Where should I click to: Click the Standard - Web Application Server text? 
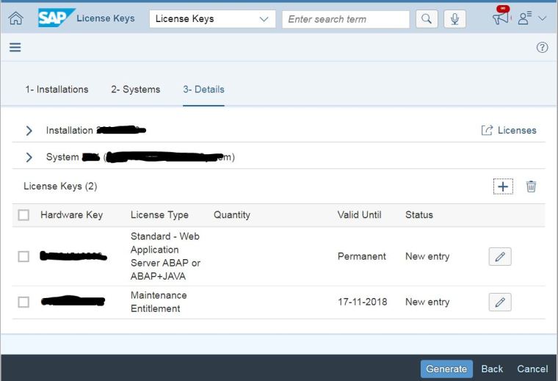click(165, 256)
